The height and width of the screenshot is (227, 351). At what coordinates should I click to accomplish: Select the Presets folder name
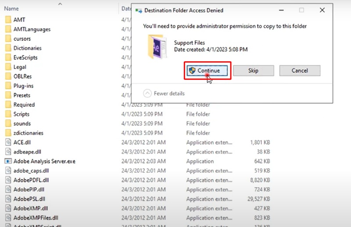22,95
